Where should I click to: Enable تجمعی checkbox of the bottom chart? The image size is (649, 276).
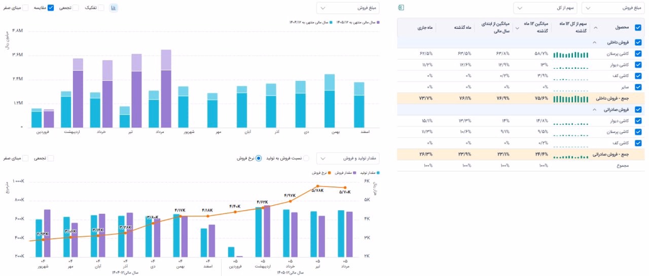pyautogui.click(x=51, y=158)
